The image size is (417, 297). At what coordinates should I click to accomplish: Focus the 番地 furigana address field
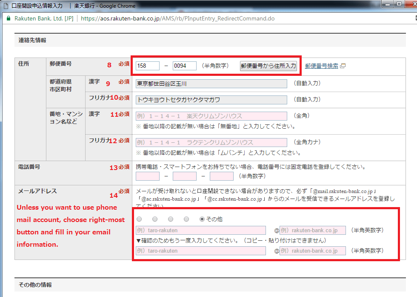click(x=211, y=142)
